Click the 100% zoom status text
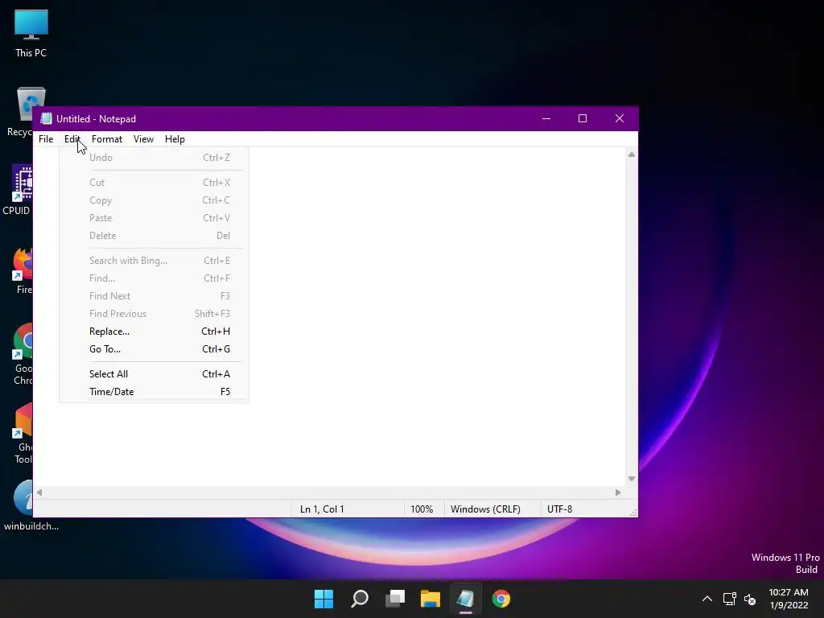Screen dimensions: 824x618 point(422,509)
